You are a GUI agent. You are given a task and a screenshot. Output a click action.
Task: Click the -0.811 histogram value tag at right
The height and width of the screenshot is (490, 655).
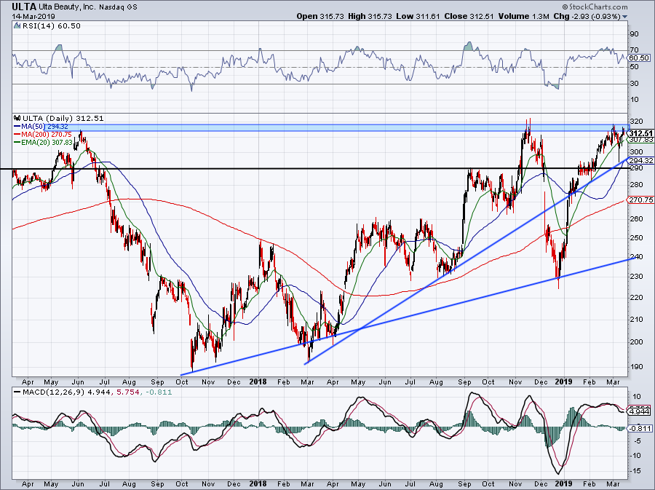(x=640, y=428)
